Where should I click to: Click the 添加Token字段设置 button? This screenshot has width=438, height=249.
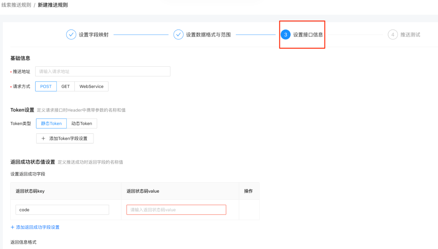pyautogui.click(x=65, y=138)
